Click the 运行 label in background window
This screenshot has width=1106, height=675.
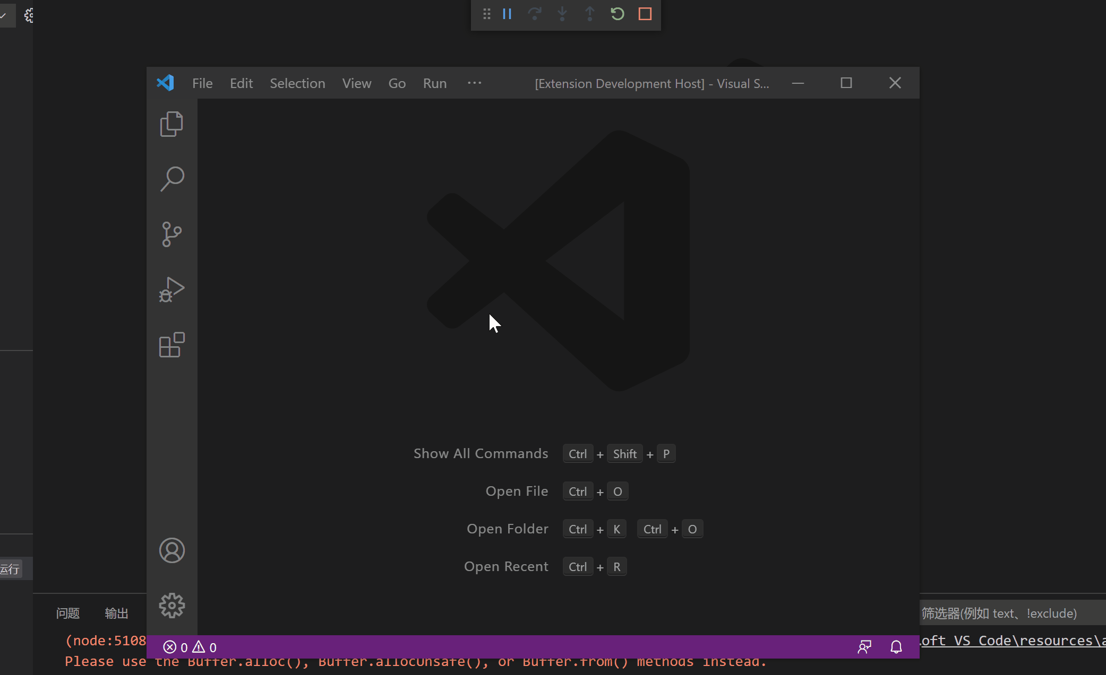click(10, 569)
